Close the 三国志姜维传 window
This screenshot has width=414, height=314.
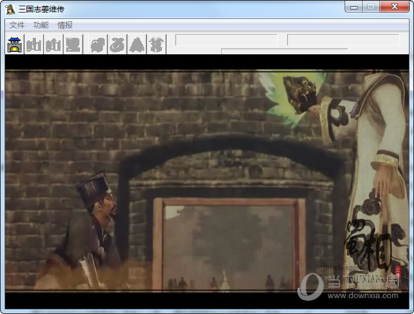[395, 7]
